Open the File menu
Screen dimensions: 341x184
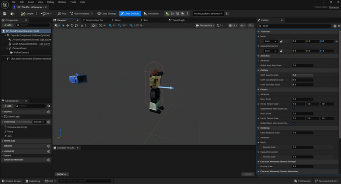pos(13,2)
